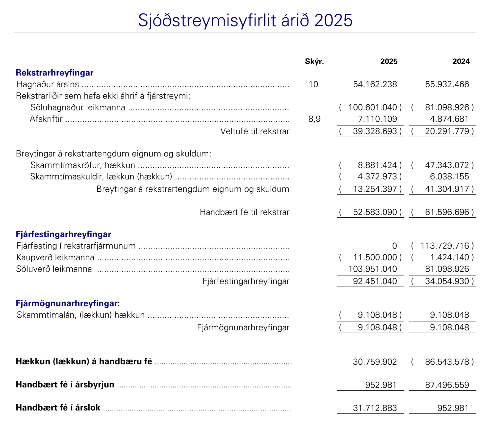Click the 2025 Hagnaður ársins value 54.162.238
Viewport: 485px width, 427px height.
(x=375, y=84)
